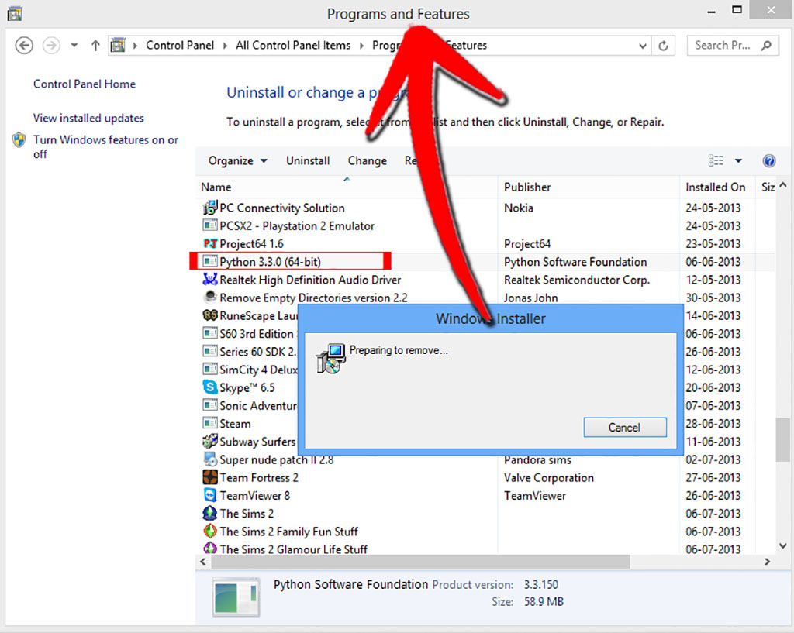Expand arrow after All Control Panel Items
This screenshot has width=794, height=633.
[361, 46]
